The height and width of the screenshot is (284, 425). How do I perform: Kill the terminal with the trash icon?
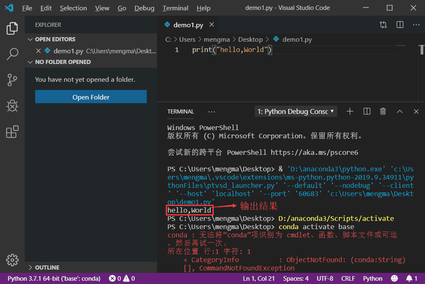point(382,111)
